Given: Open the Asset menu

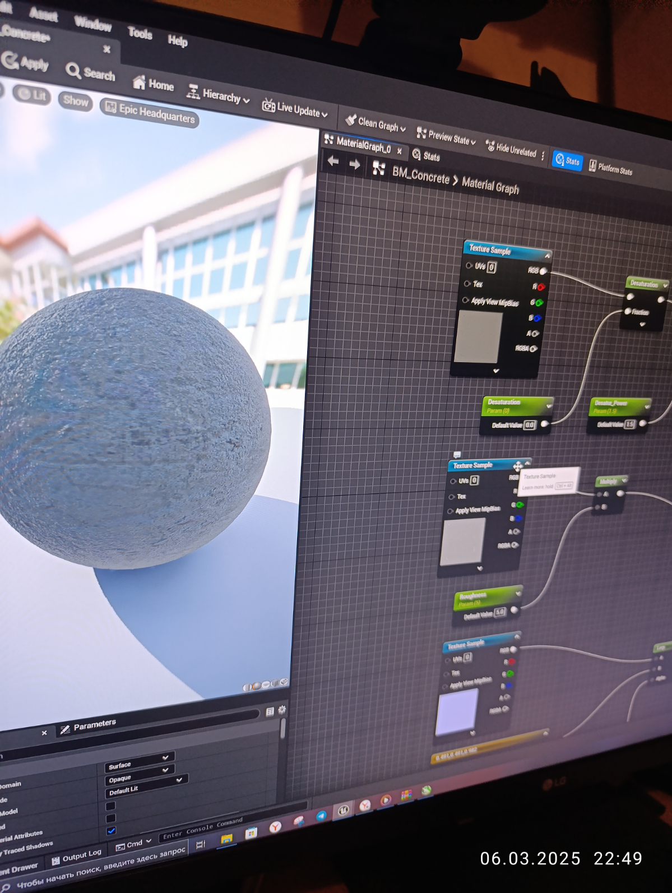Looking at the screenshot, I should tap(43, 14).
